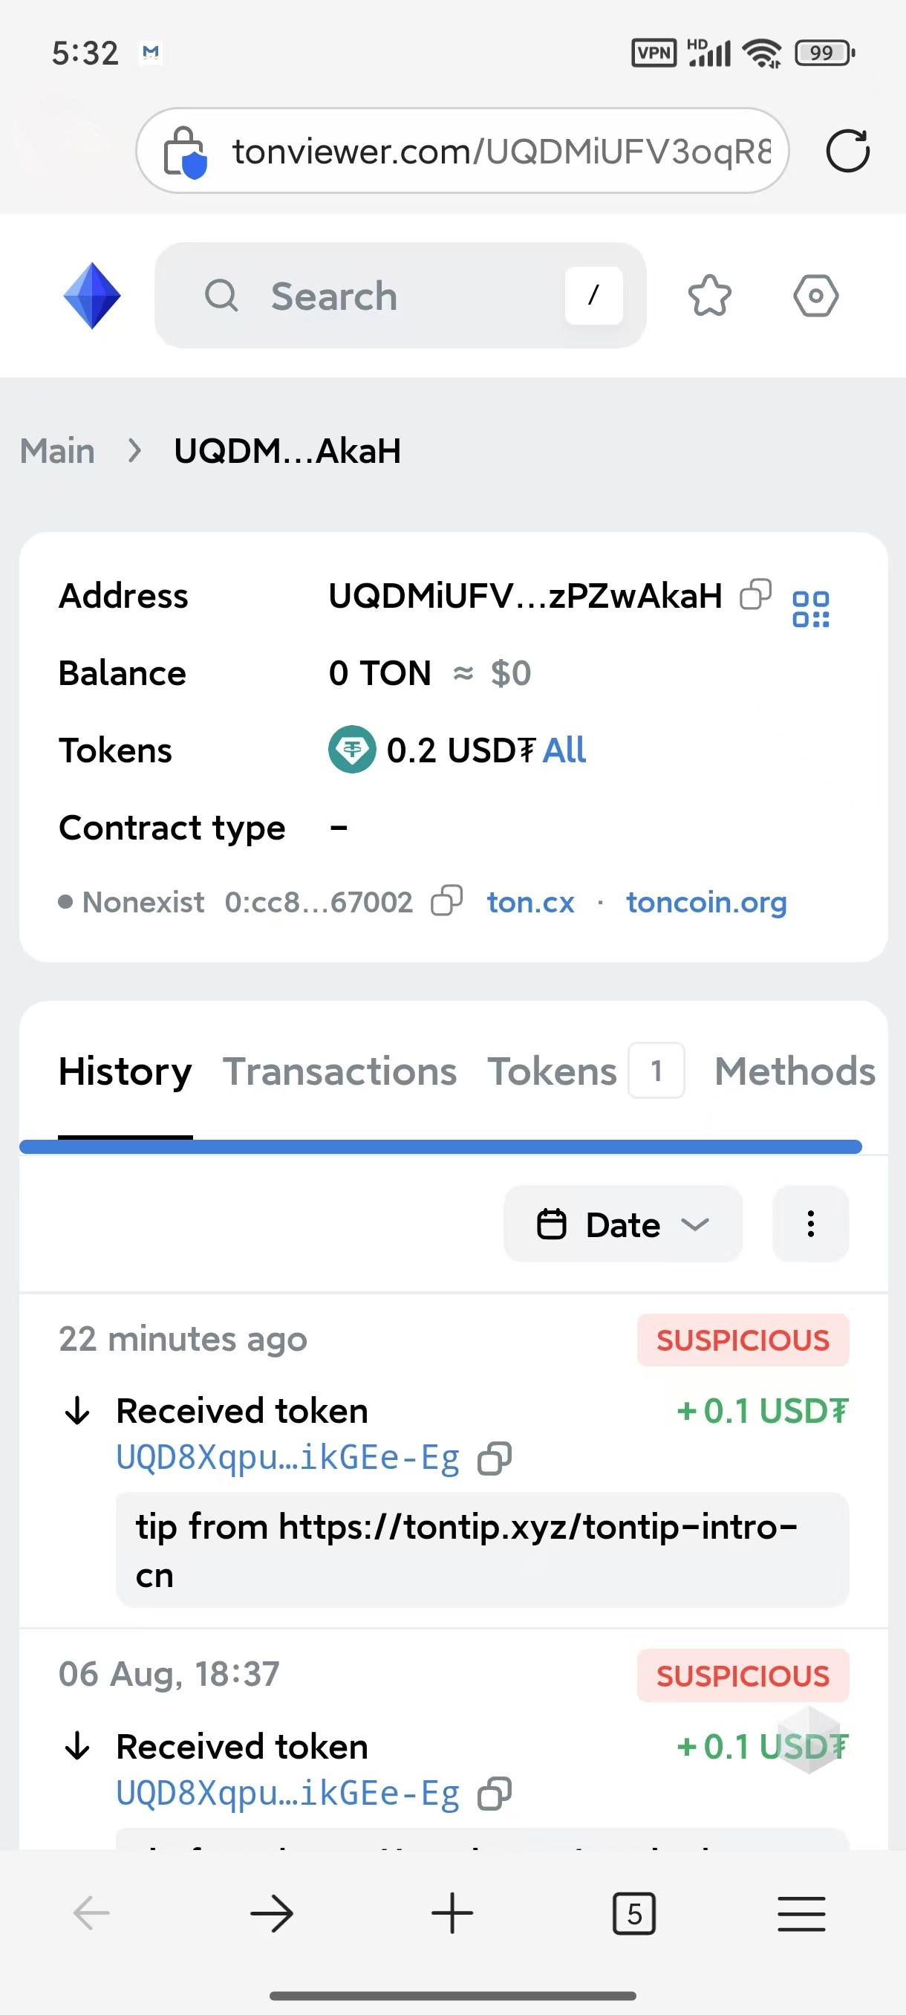
Task: Open browser tab switcher showing 5
Action: (x=633, y=1913)
